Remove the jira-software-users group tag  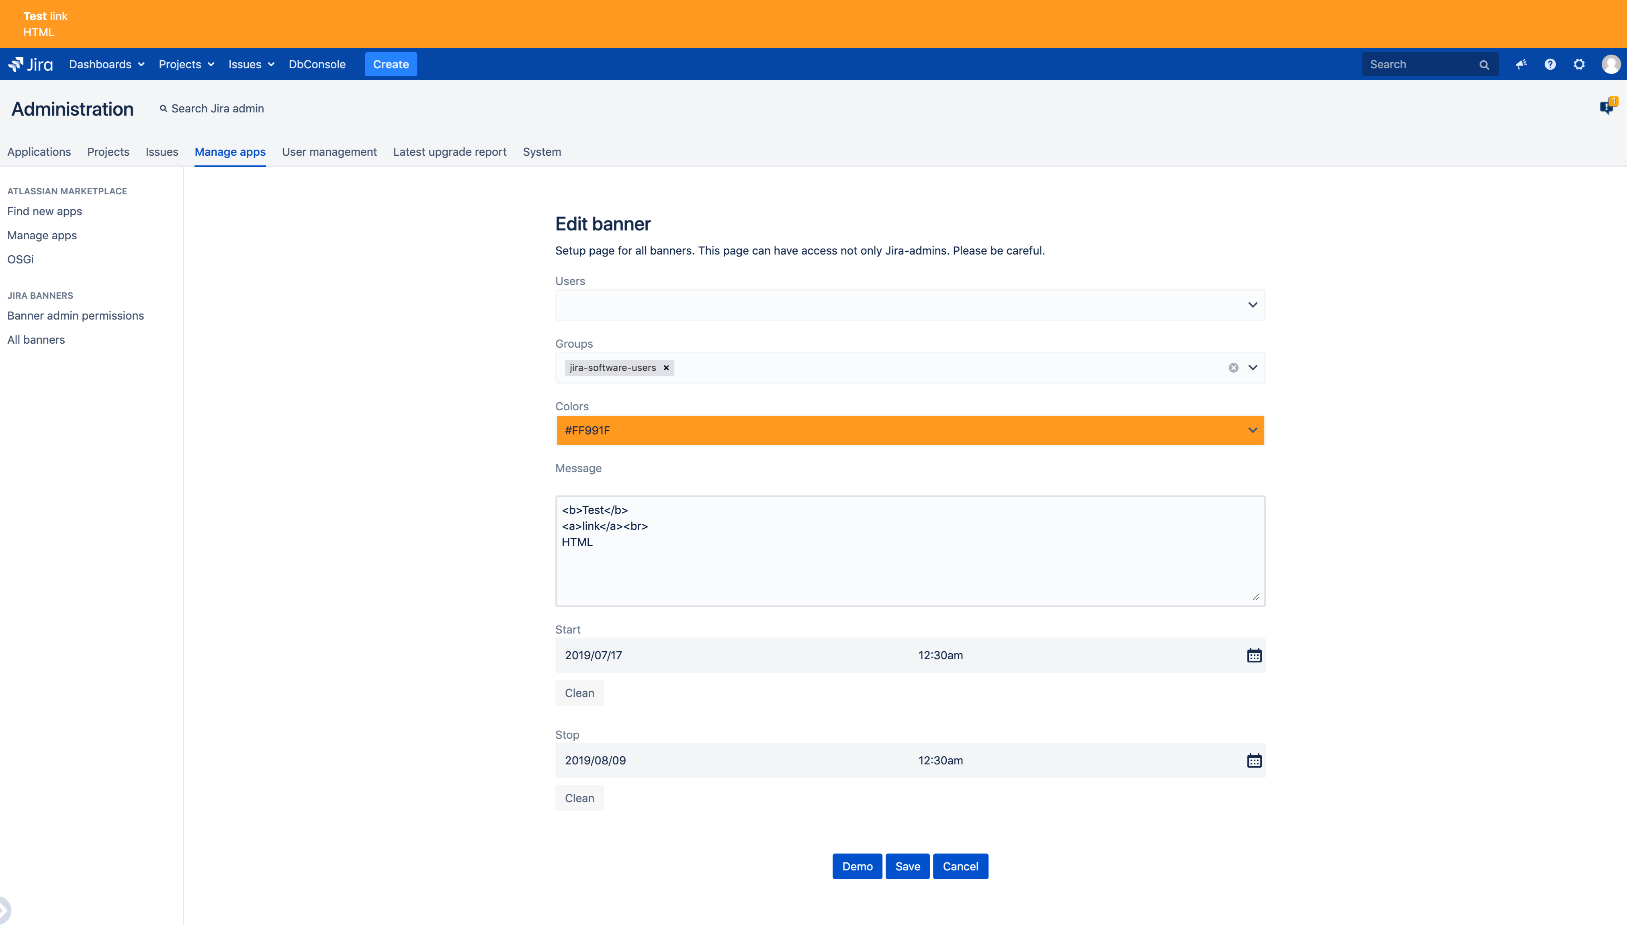(x=666, y=368)
